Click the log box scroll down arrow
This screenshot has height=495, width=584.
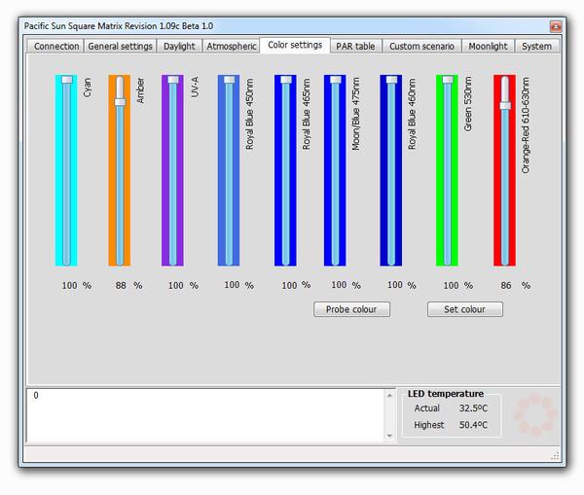tap(391, 436)
